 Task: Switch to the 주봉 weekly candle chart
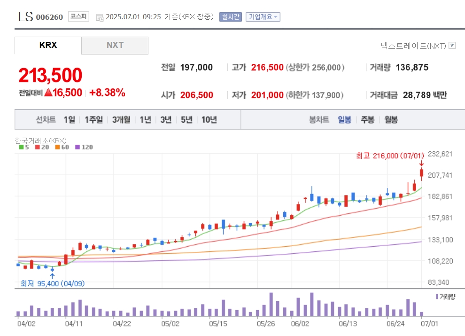tap(367, 120)
